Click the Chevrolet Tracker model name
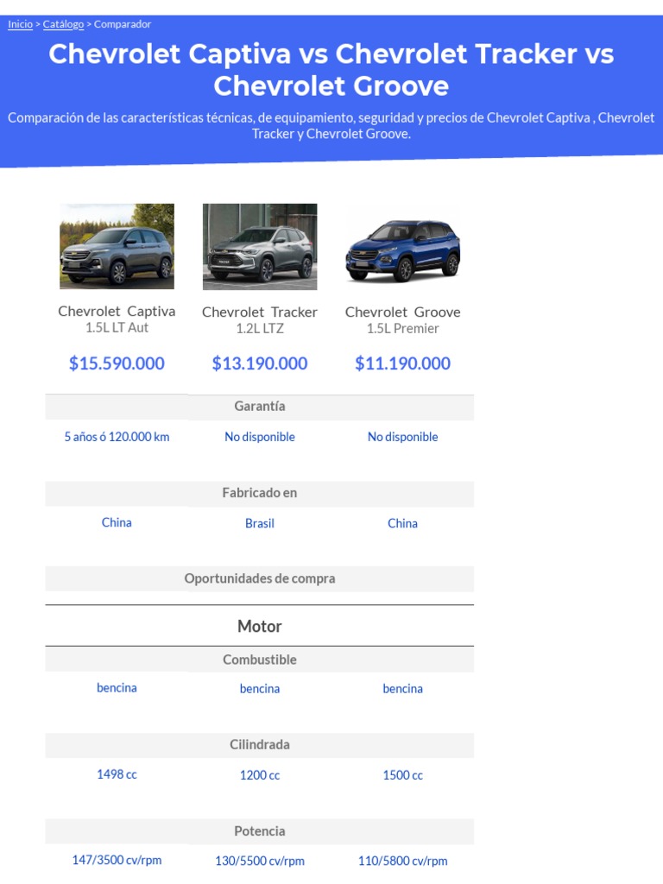 coord(260,312)
